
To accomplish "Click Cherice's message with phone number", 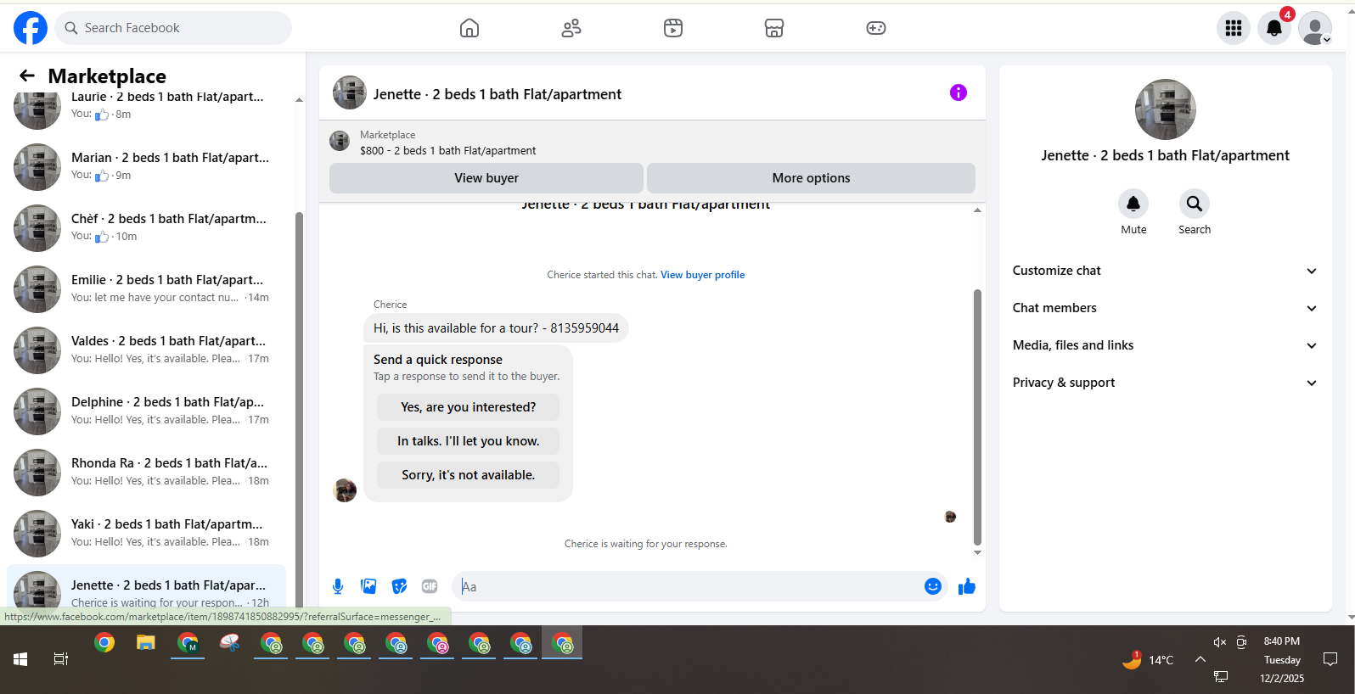I will 496,328.
